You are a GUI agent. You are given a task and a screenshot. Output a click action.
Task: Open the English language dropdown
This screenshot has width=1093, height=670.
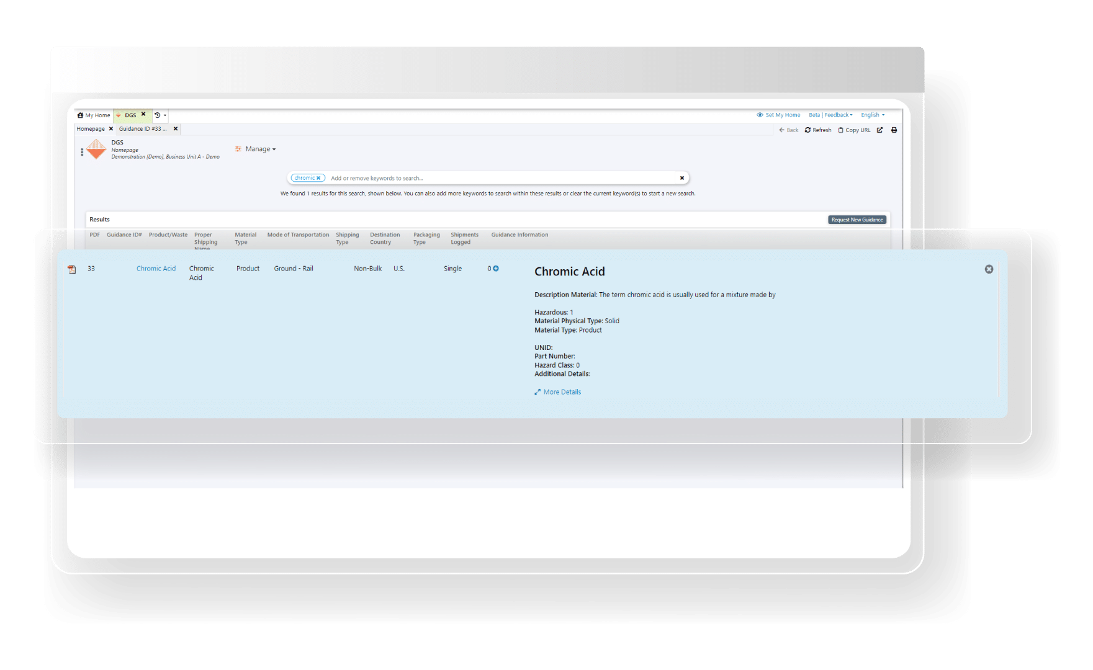pos(871,115)
